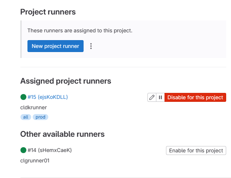Disable runner #15 for this project
The width and height of the screenshot is (231, 178).
[x=195, y=97]
